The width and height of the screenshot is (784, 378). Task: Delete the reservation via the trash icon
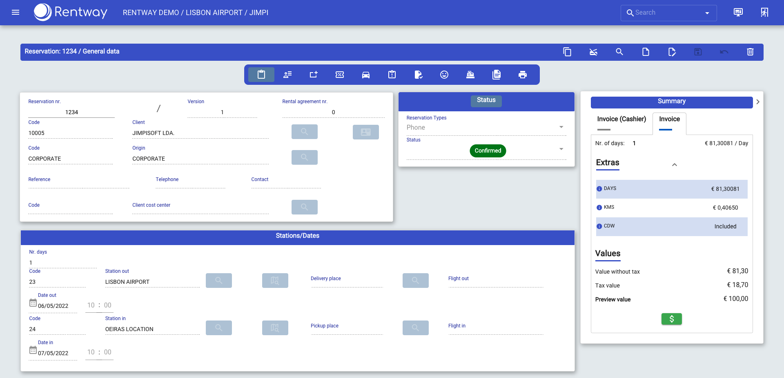click(750, 52)
